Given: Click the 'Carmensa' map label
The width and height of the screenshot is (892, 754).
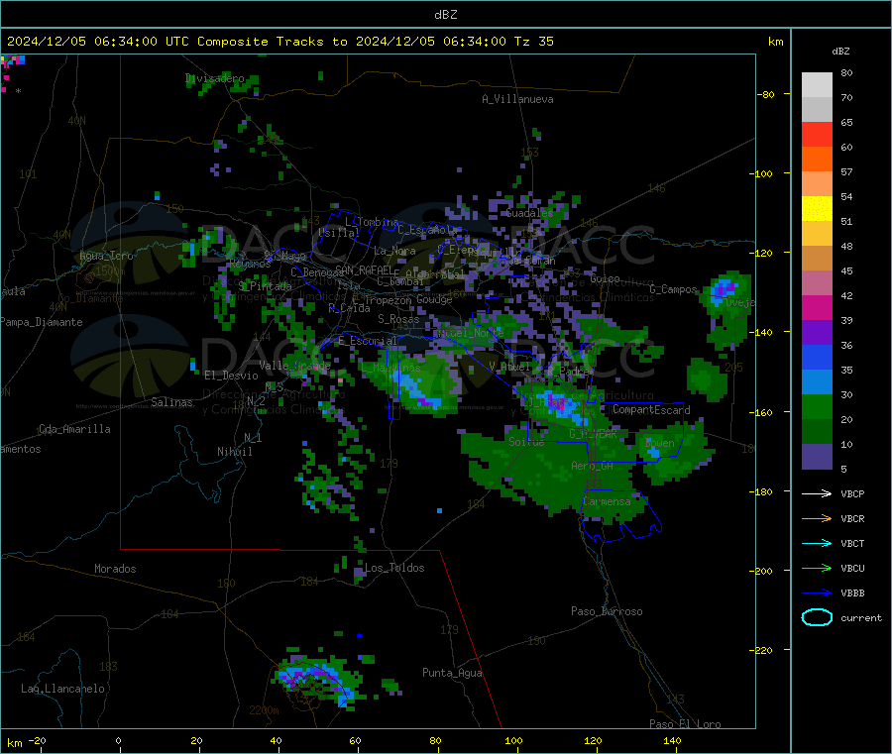Looking at the screenshot, I should pyautogui.click(x=607, y=502).
